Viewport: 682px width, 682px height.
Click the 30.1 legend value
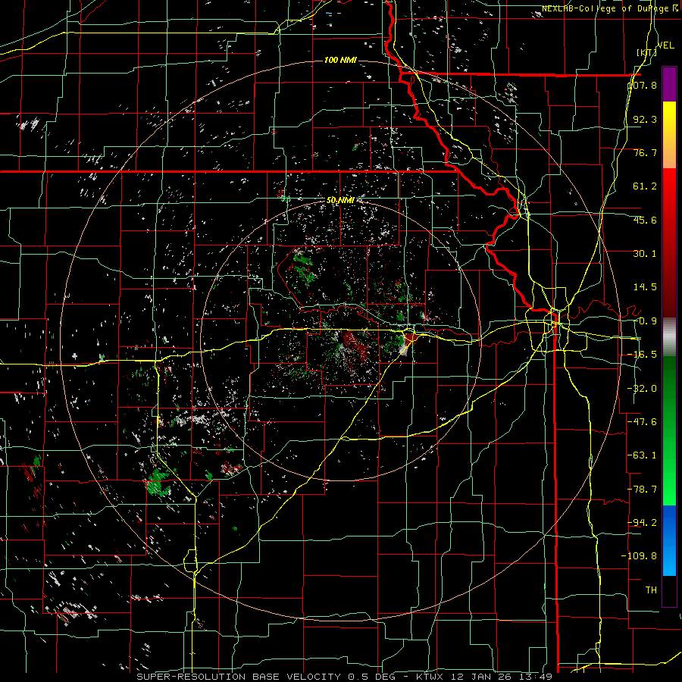[x=645, y=254]
